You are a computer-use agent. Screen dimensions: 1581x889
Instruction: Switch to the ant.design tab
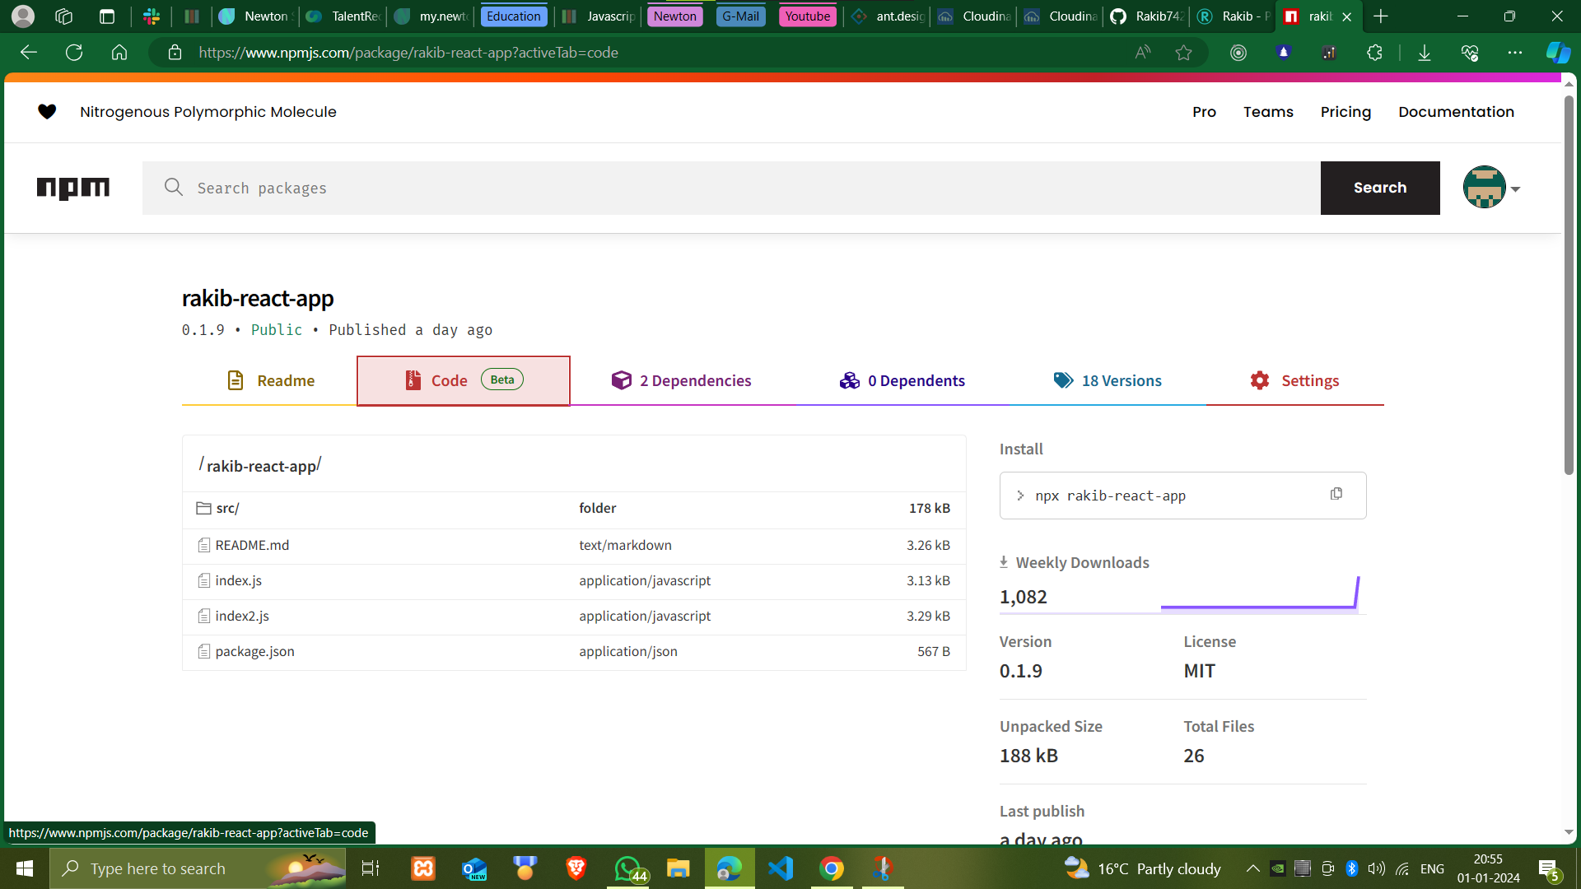[x=889, y=16]
